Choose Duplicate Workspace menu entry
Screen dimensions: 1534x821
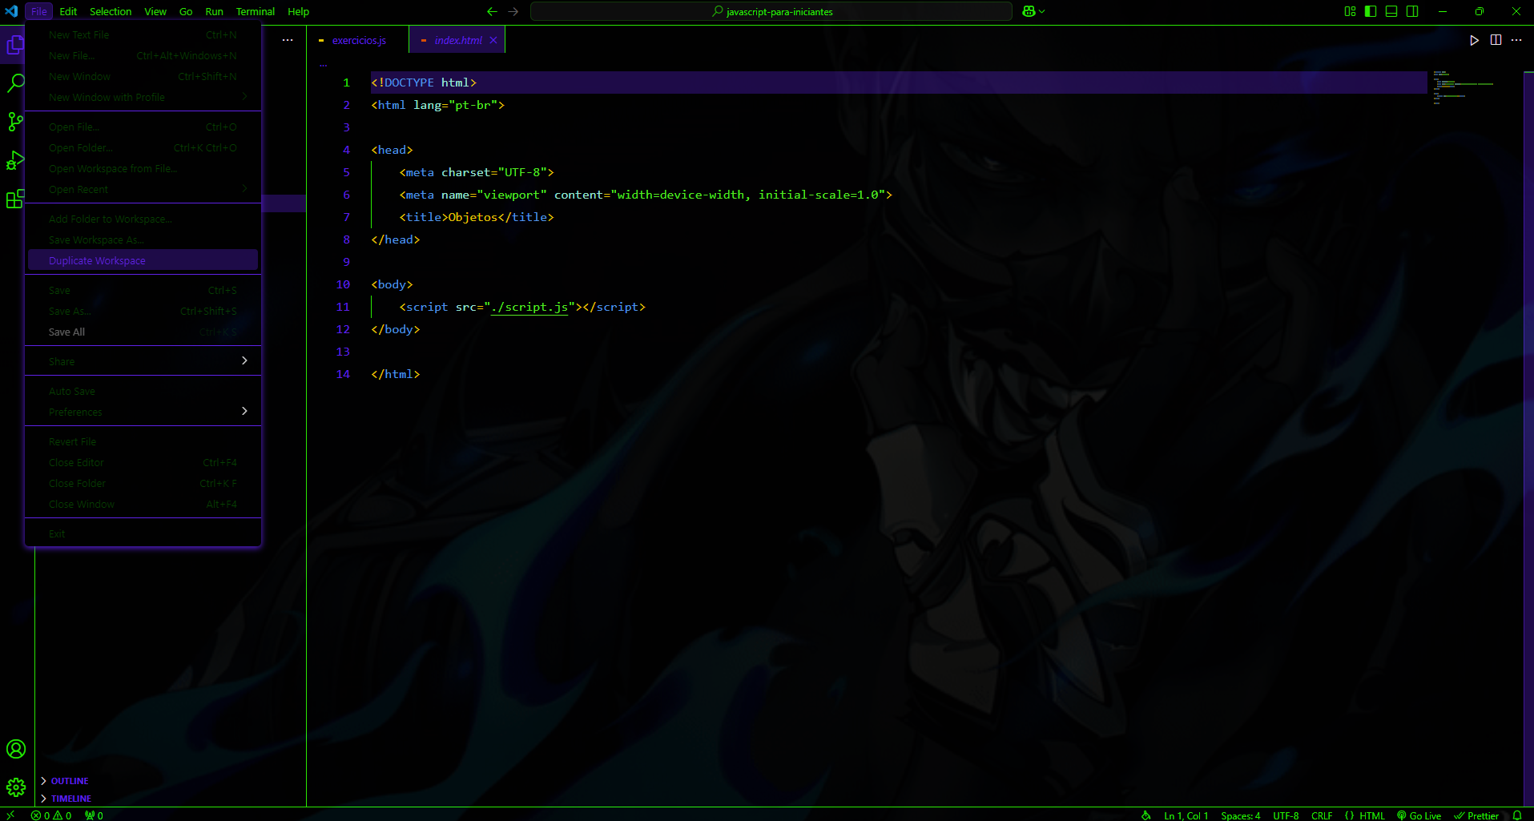[143, 260]
